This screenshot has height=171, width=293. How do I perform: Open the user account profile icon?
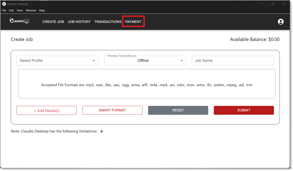pos(280,22)
